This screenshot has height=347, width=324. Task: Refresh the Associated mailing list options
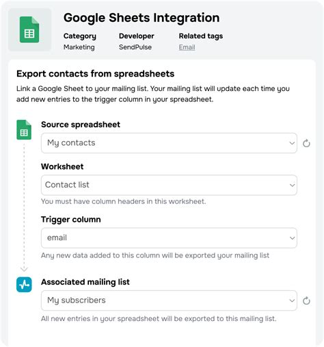coord(306,300)
